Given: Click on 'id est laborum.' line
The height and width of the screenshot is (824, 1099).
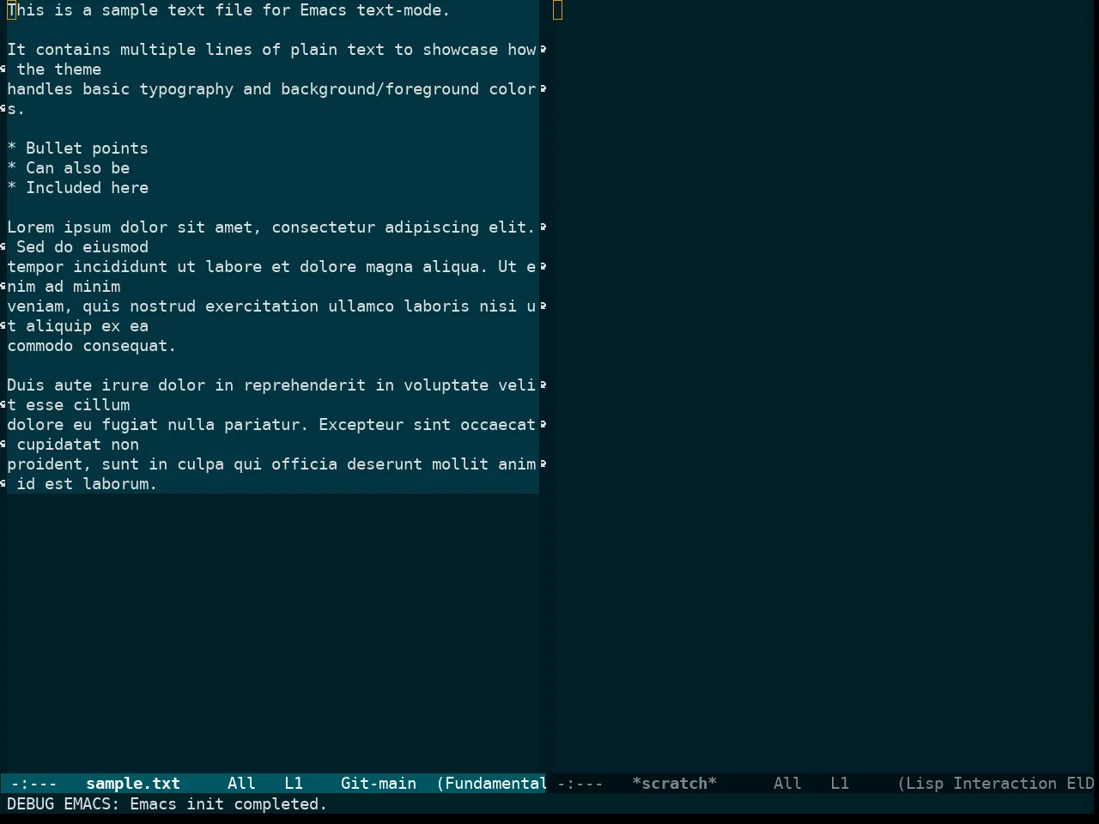Looking at the screenshot, I should (x=87, y=484).
